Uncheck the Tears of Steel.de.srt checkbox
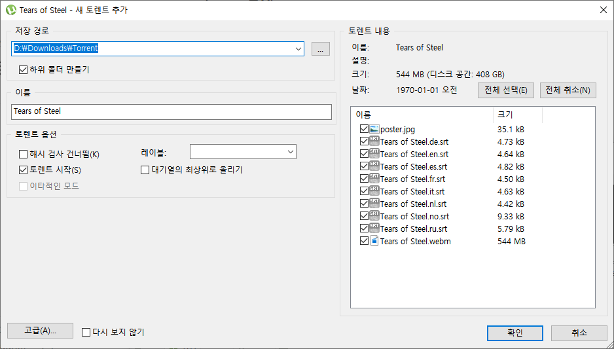The height and width of the screenshot is (349, 614). click(364, 141)
